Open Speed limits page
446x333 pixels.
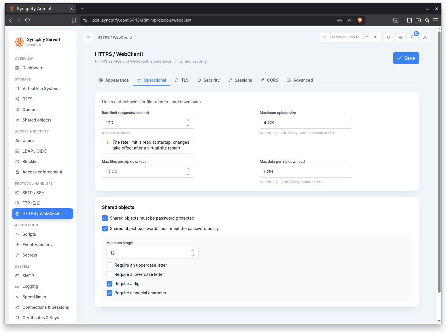pyautogui.click(x=43, y=297)
